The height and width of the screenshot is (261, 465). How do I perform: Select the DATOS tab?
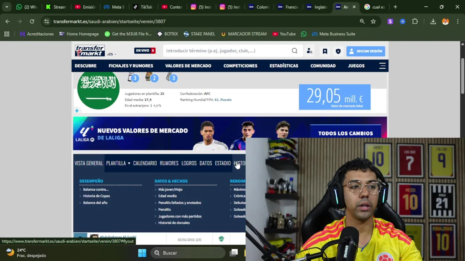click(206, 163)
